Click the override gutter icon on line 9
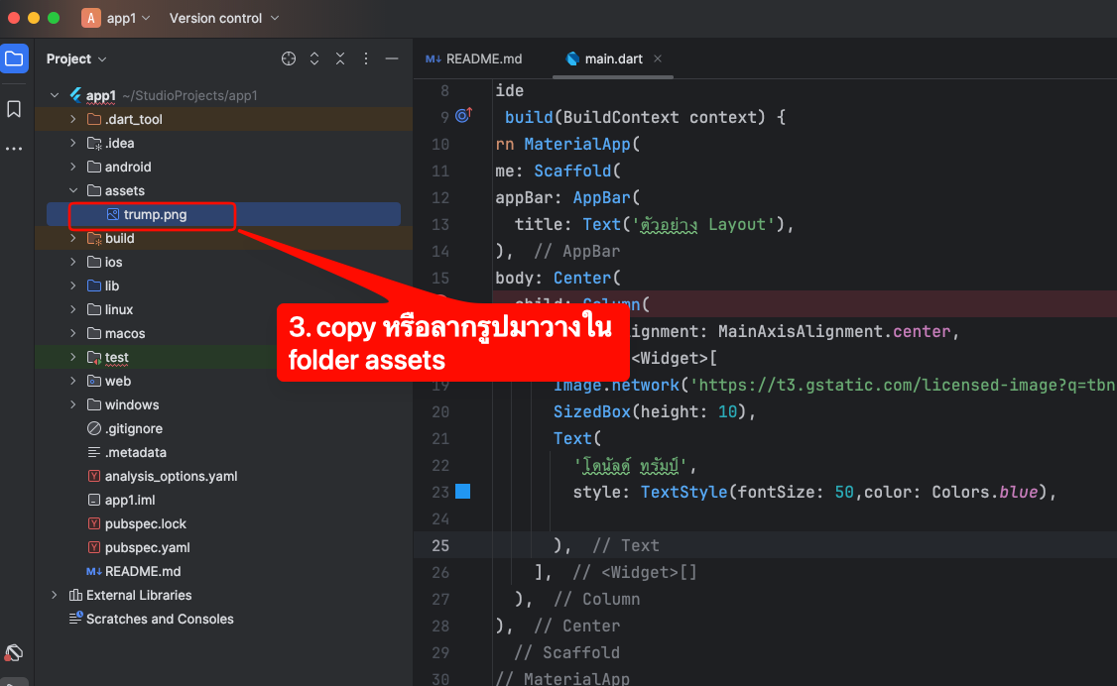This screenshot has height=686, width=1117. click(x=462, y=117)
